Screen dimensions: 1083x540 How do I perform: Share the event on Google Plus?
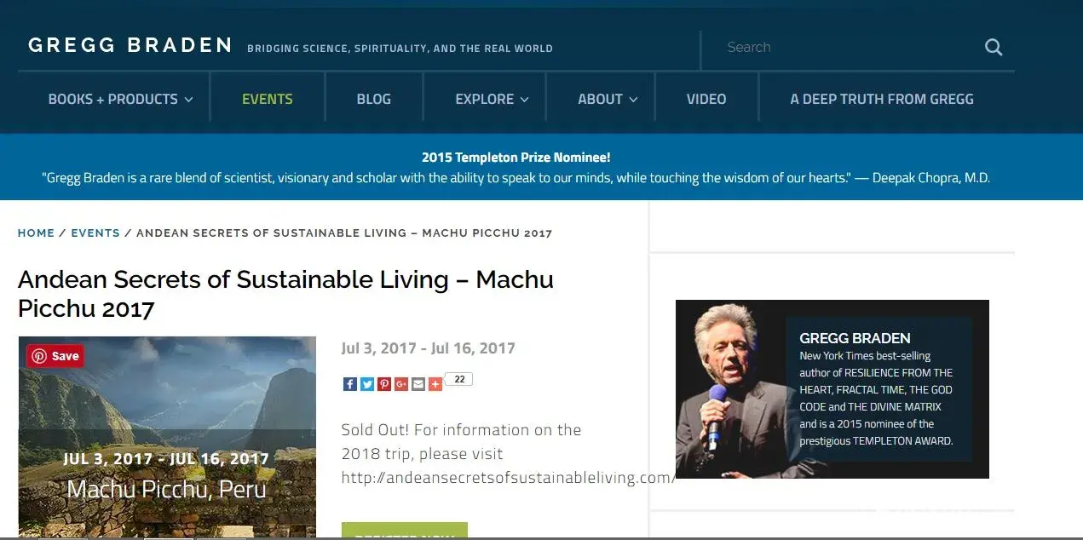click(401, 384)
